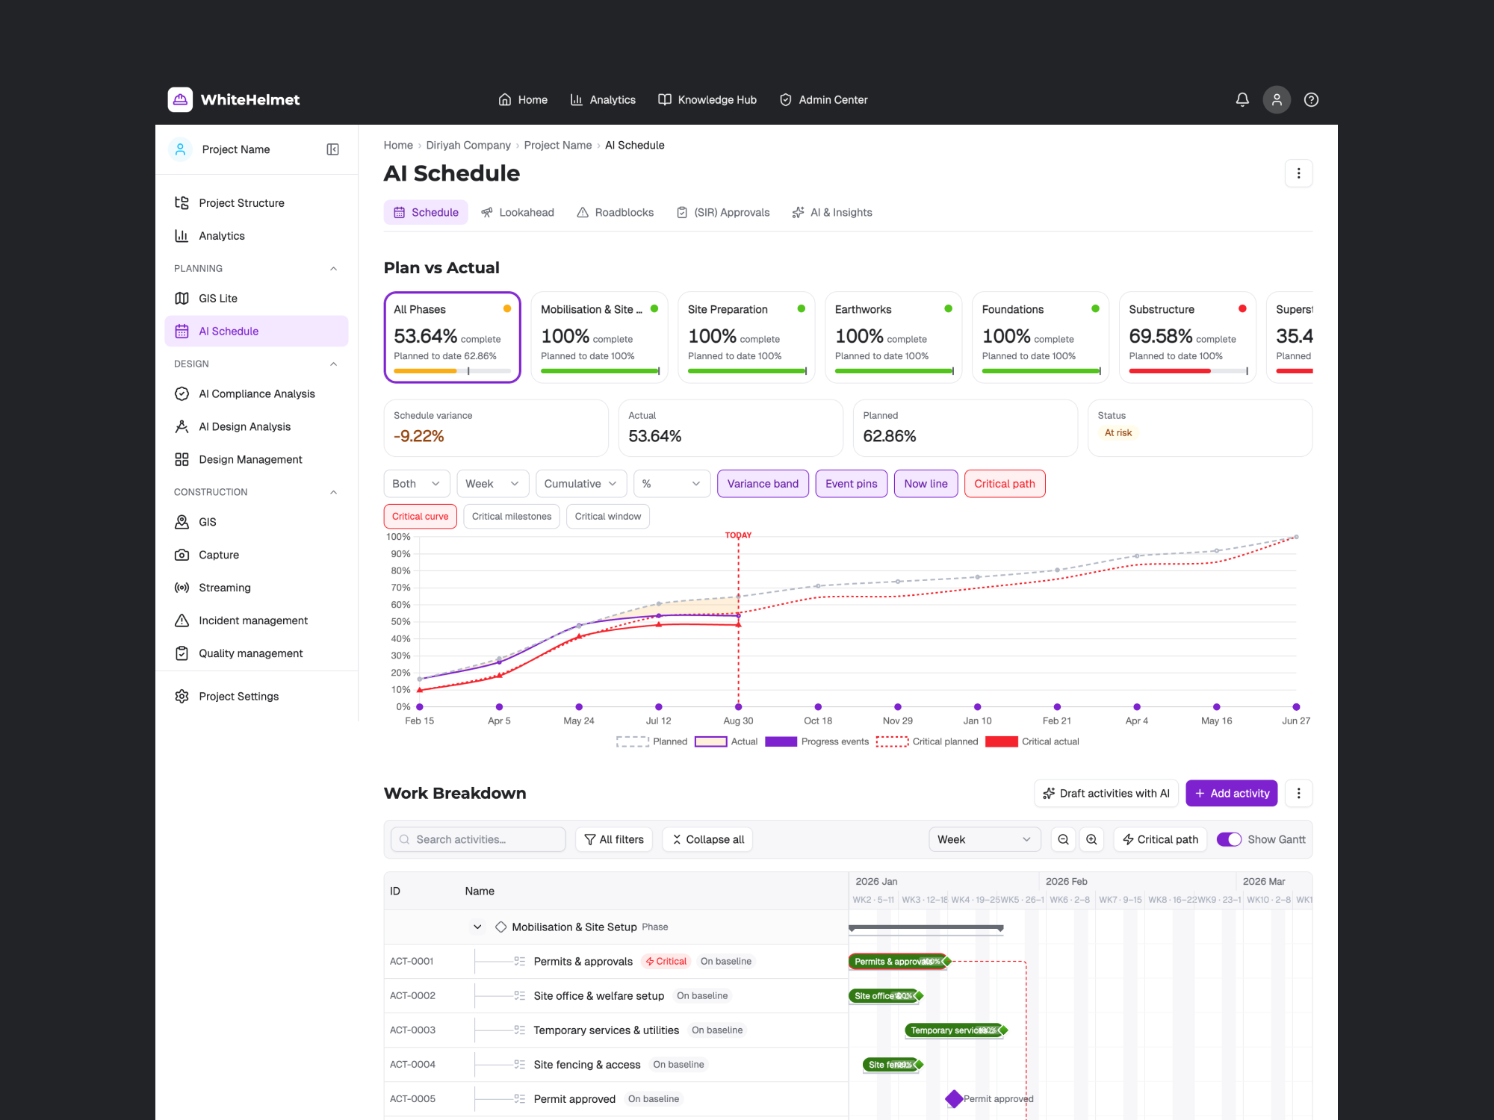1494x1120 pixels.
Task: Click the user profile avatar icon
Action: tap(1277, 99)
